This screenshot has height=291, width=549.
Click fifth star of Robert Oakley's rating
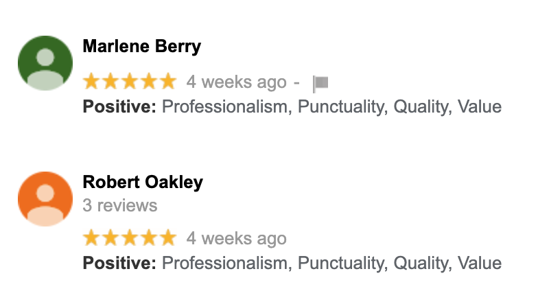[168, 237]
